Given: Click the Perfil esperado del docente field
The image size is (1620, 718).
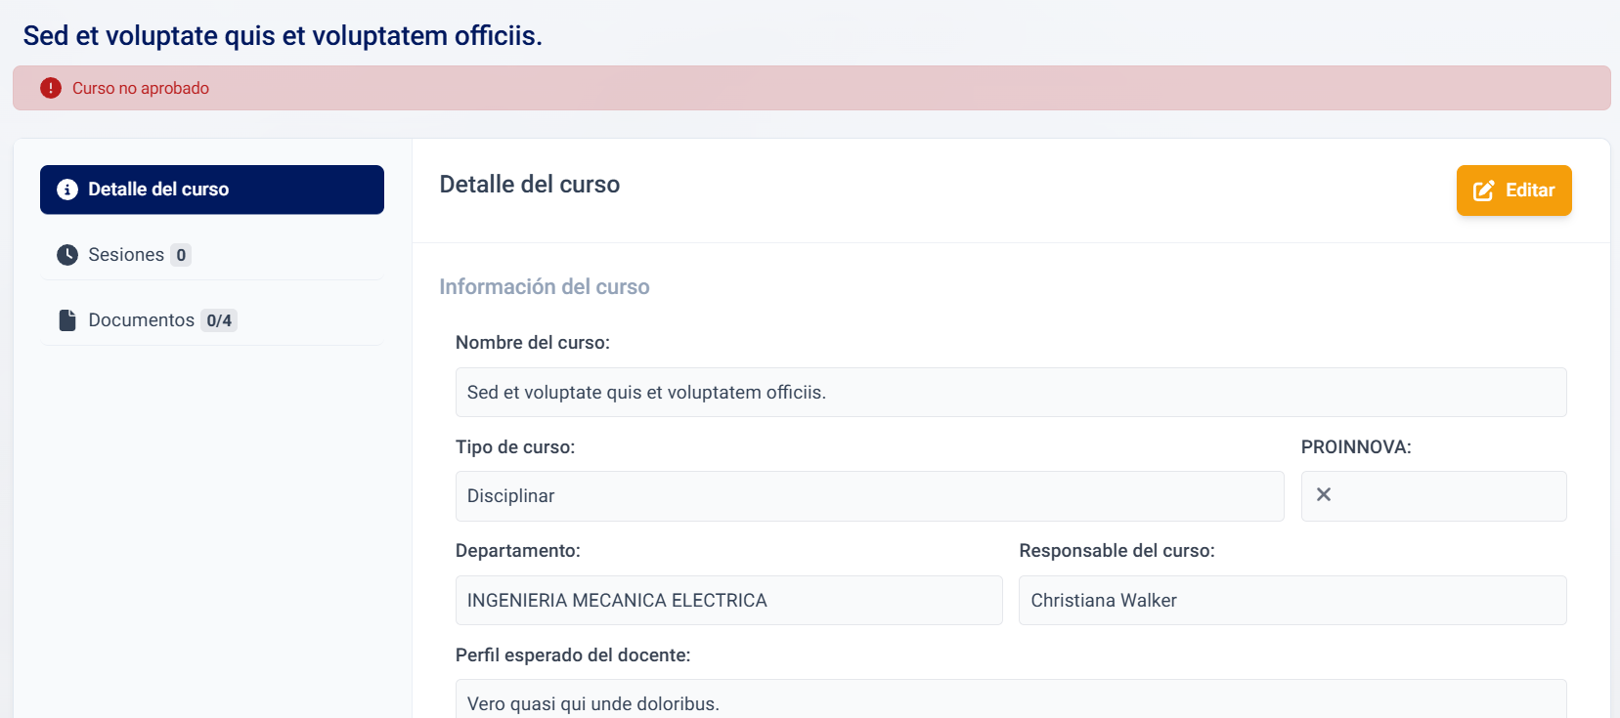Looking at the screenshot, I should click(x=1011, y=701).
